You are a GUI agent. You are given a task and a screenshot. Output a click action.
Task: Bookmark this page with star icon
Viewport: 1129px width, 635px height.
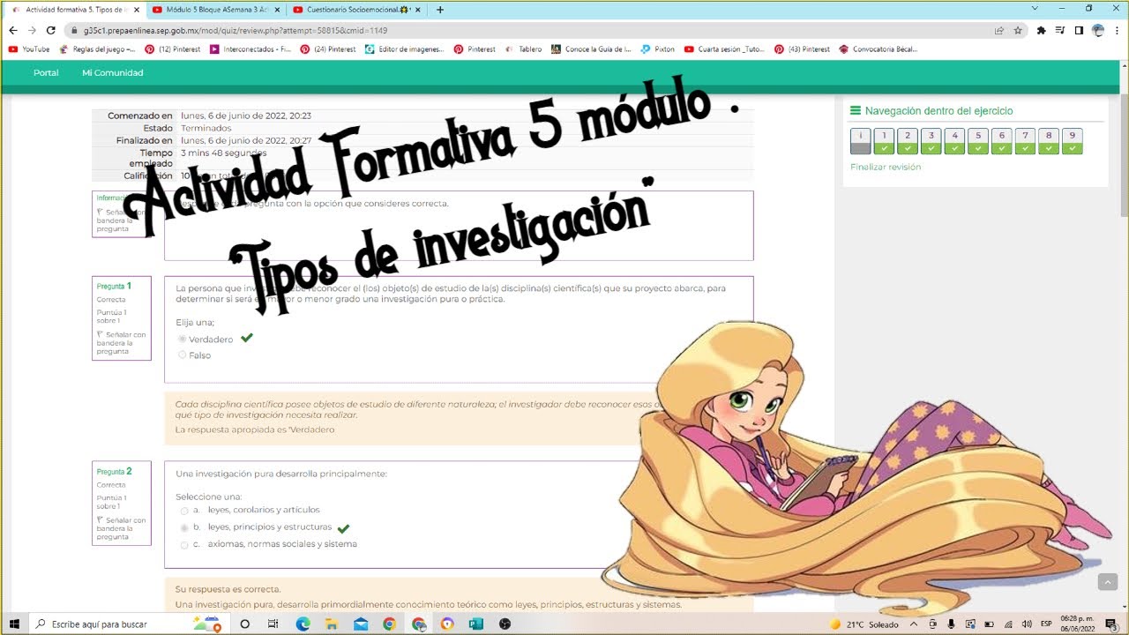(x=1018, y=29)
